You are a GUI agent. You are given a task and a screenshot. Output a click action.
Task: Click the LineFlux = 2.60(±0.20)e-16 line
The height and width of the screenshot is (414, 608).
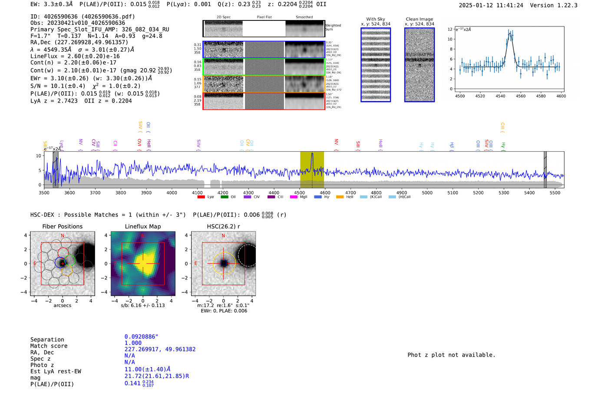point(75,56)
